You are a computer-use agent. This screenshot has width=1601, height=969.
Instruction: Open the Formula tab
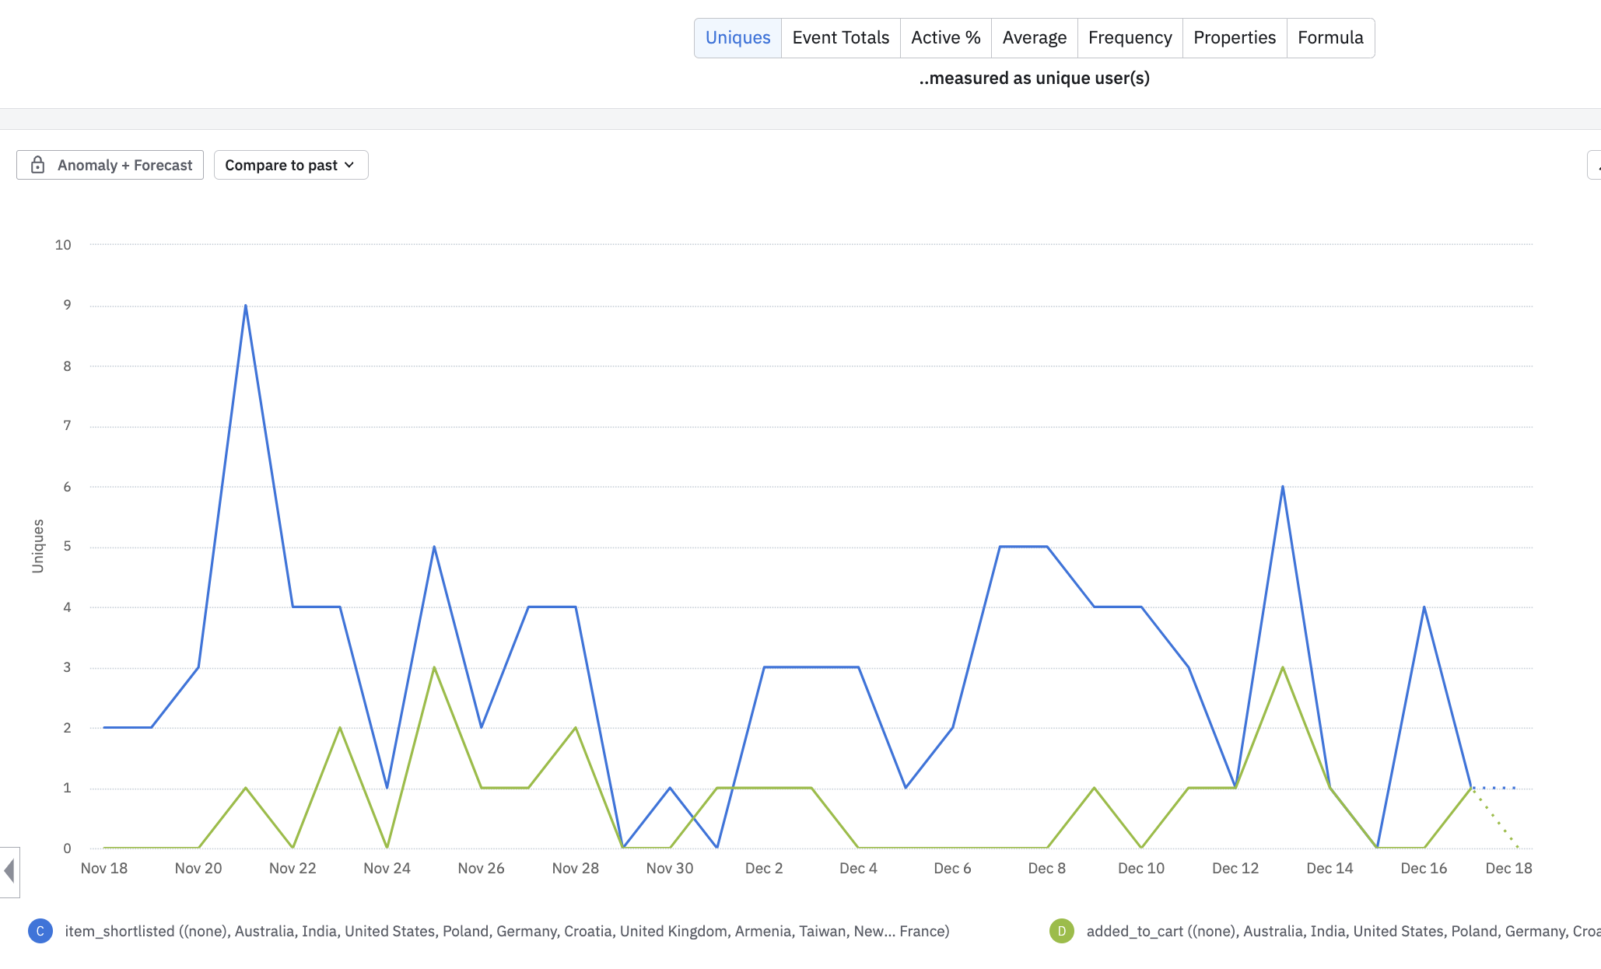point(1330,38)
